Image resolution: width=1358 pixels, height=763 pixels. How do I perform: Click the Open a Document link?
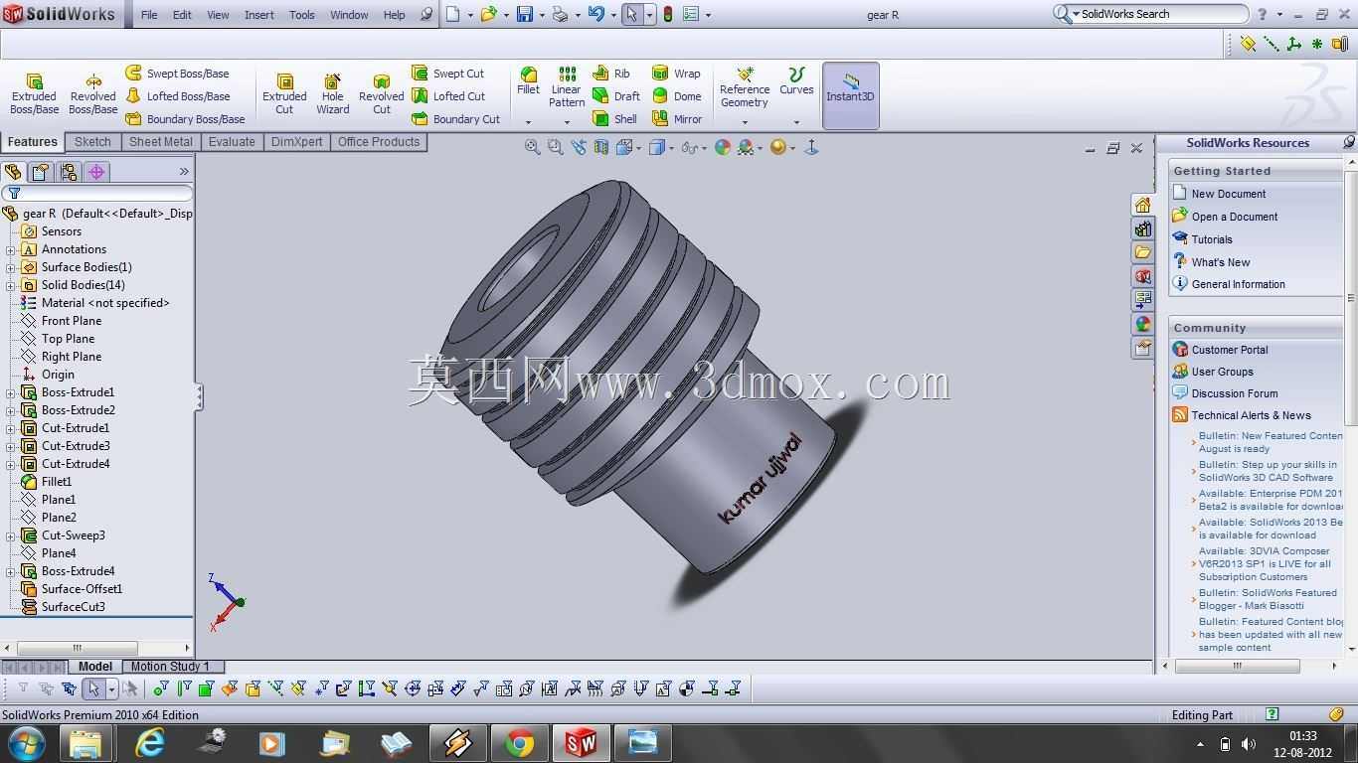click(x=1235, y=217)
